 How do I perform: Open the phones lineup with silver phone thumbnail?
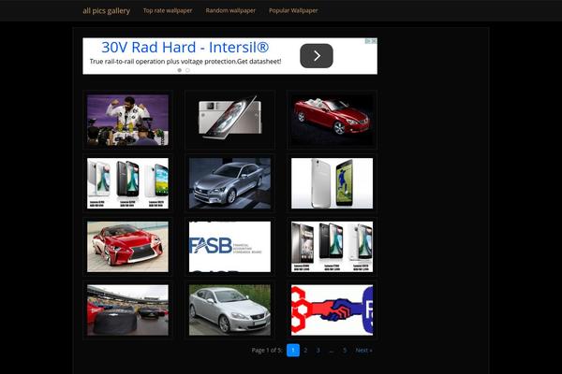332,247
